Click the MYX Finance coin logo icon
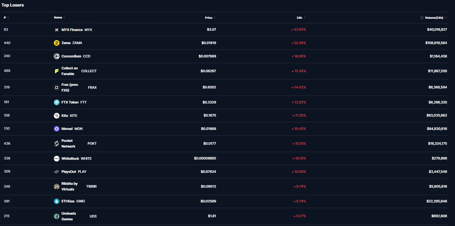The height and width of the screenshot is (226, 455). pos(57,30)
